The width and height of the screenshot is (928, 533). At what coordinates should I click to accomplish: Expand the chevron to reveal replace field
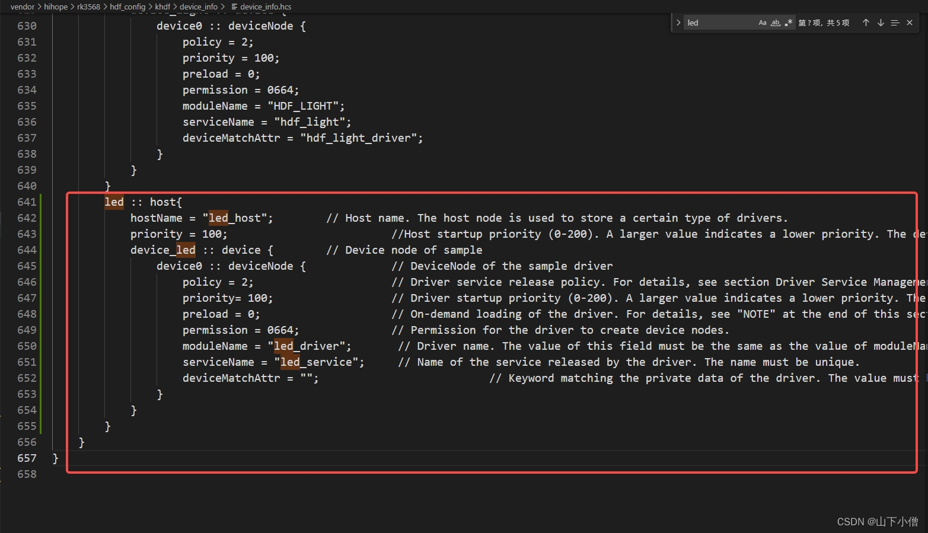tap(678, 22)
